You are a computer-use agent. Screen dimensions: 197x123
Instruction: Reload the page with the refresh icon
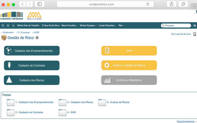coord(148,4)
